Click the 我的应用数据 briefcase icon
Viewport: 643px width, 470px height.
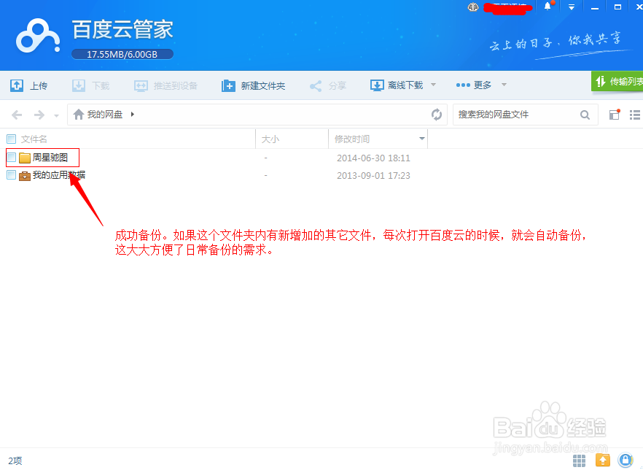(25, 176)
